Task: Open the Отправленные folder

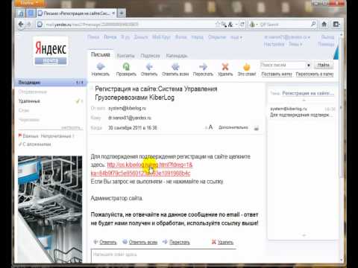Action: (33, 92)
